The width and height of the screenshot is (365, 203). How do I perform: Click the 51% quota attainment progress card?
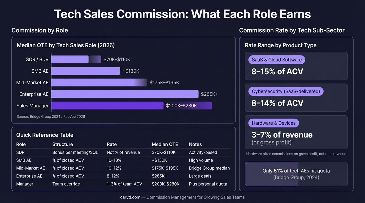(296, 174)
